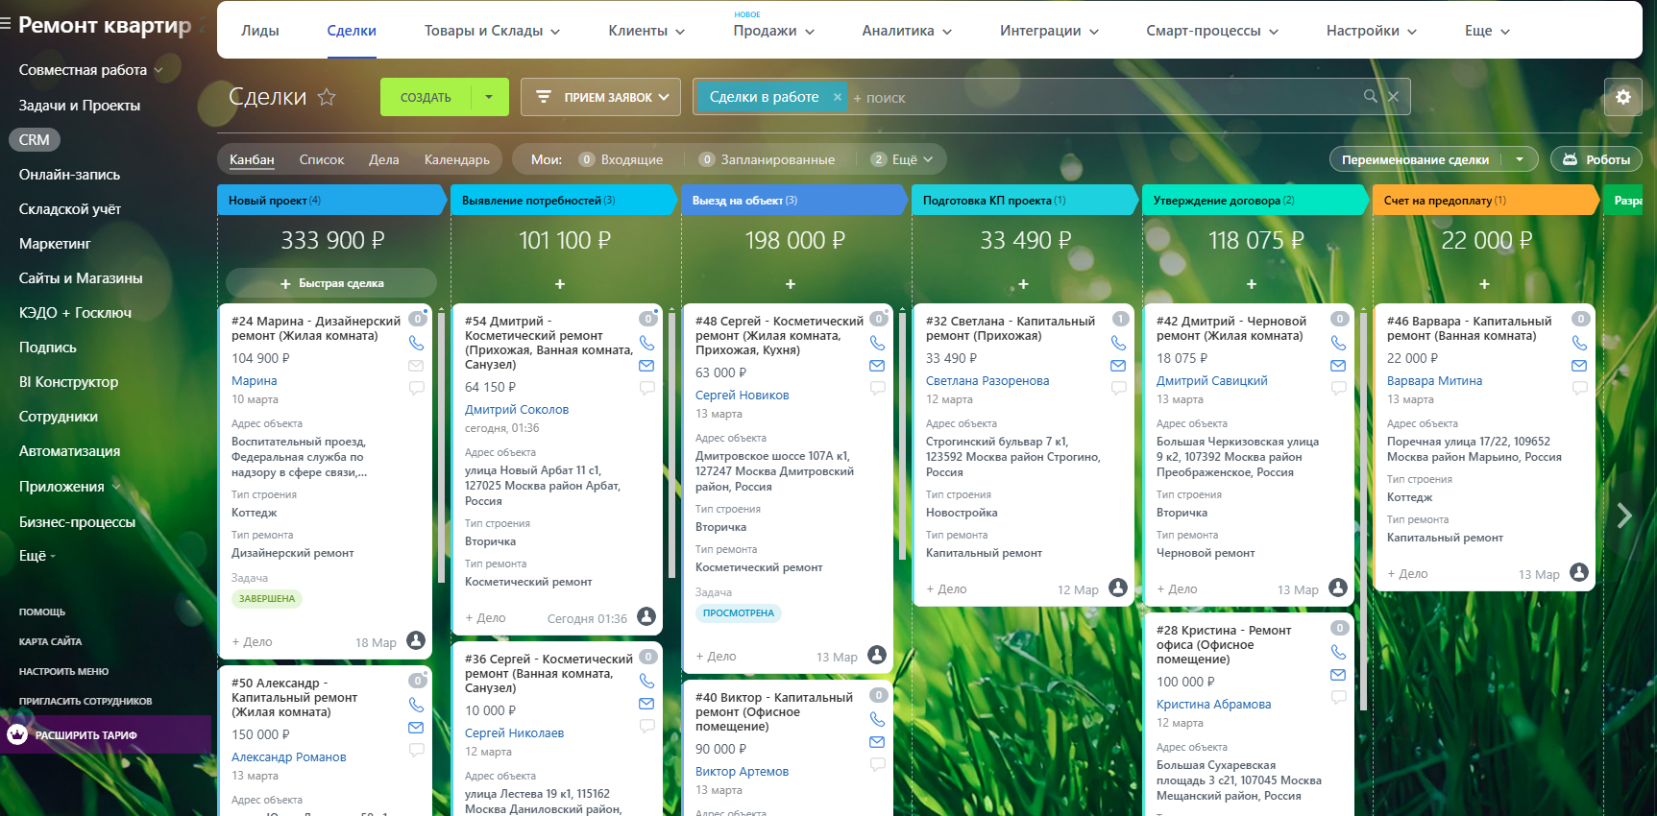Screen dimensions: 1657x816
Task: Add deal in Выявление потребностей column plus
Action: pos(560,284)
